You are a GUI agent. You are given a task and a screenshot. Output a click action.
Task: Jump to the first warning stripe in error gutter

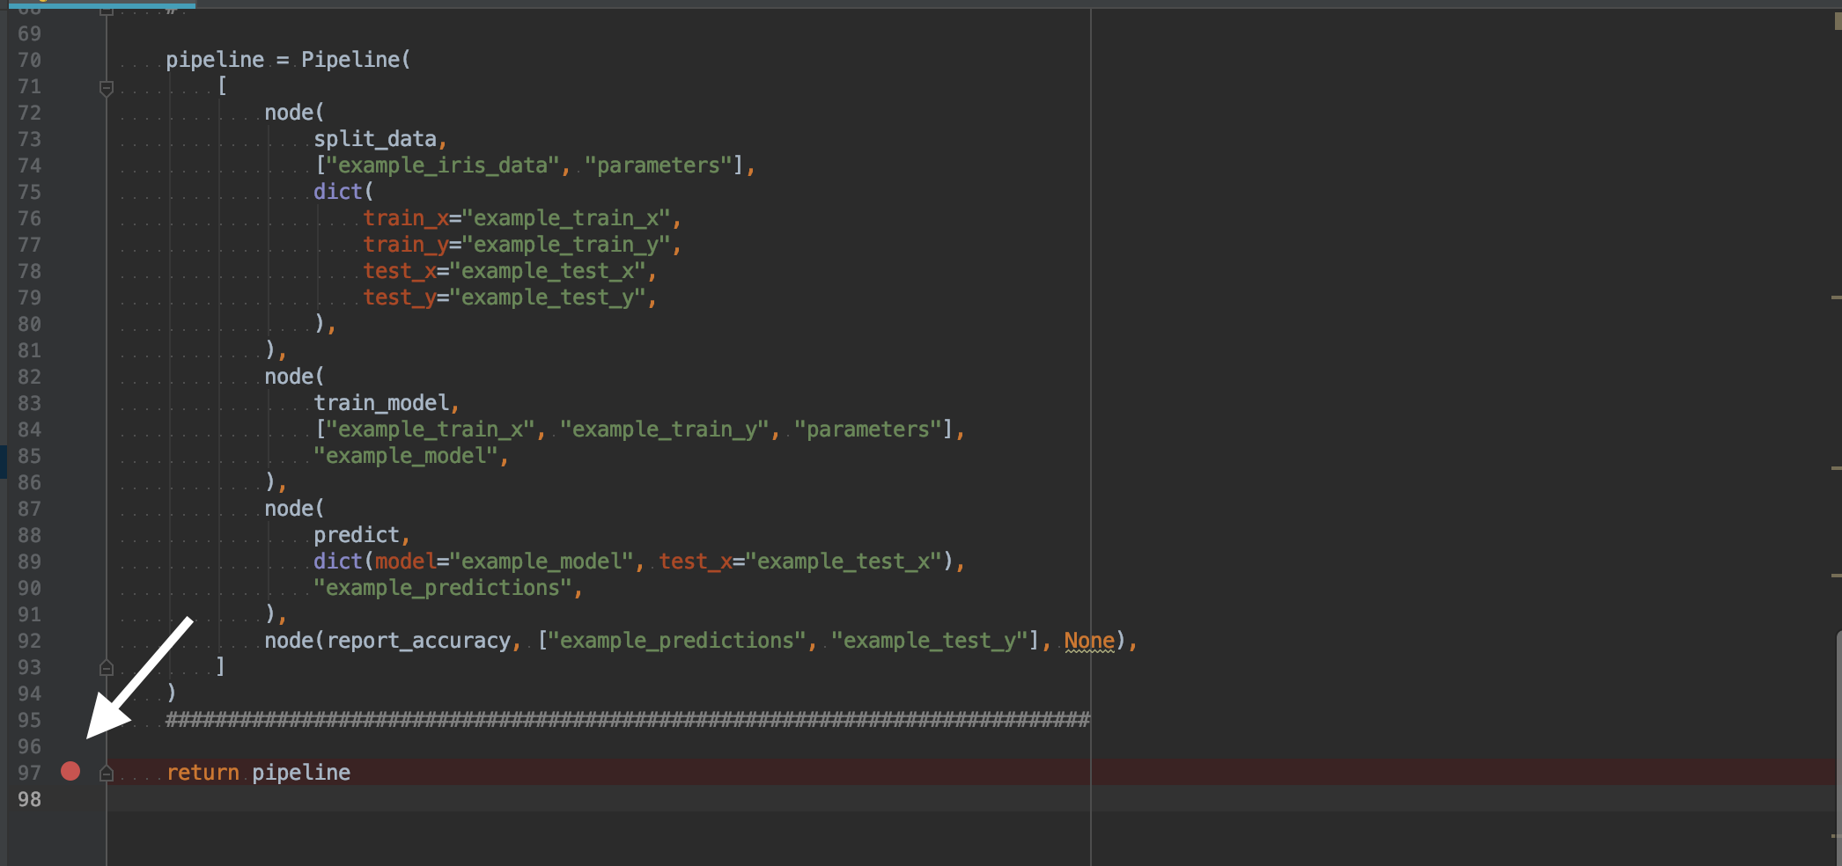[x=1836, y=298]
